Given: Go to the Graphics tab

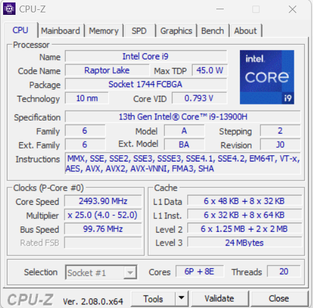Looking at the screenshot, I should pos(176,31).
